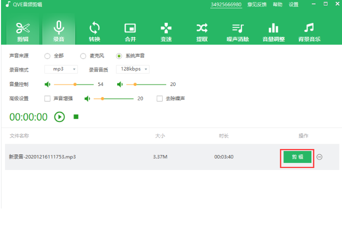Select the 变速 speed change icon
The width and height of the screenshot is (342, 233).
coord(166,30)
